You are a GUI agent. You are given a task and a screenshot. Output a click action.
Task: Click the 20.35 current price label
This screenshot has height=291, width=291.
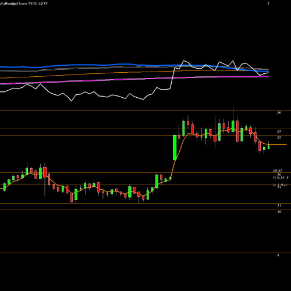tap(278, 171)
